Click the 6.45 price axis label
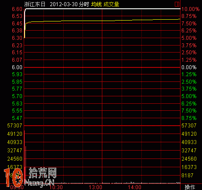The height and width of the screenshot is (190, 202). (x=17, y=23)
